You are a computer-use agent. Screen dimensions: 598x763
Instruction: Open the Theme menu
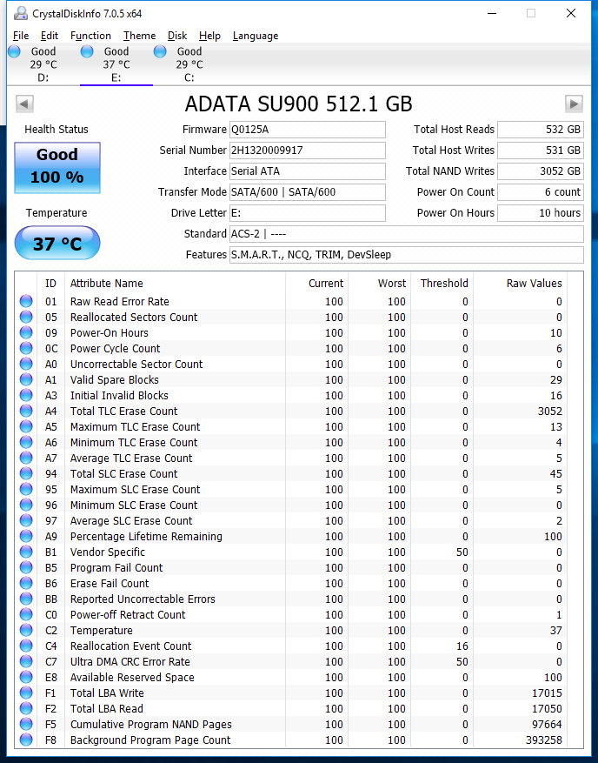(x=139, y=36)
